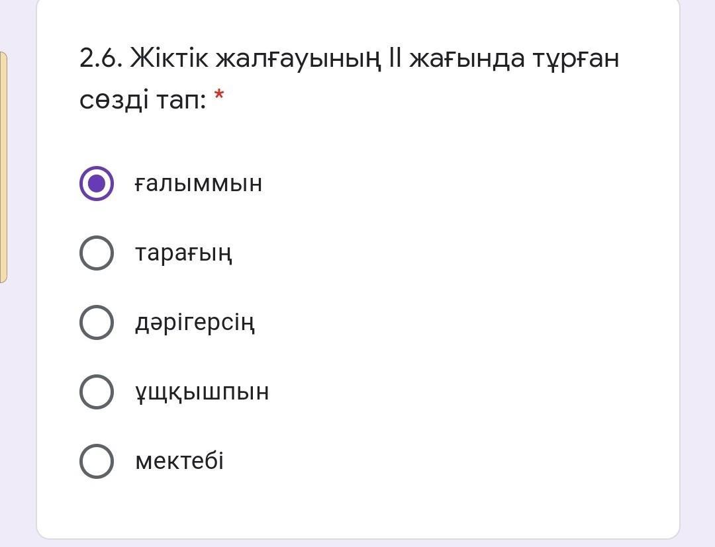Screen dimensions: 715x547
Task: Click the question number 2.6.
Action: click(101, 59)
